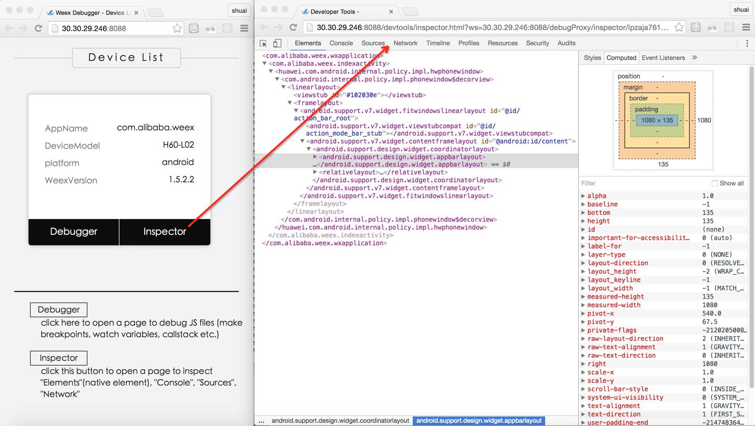
Task: Go back in Developer Tools window
Action: pyautogui.click(x=264, y=27)
